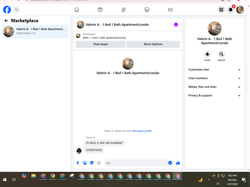The image size is (250, 187).
Task: Record a voice clip microphone icon
Action: click(x=77, y=163)
